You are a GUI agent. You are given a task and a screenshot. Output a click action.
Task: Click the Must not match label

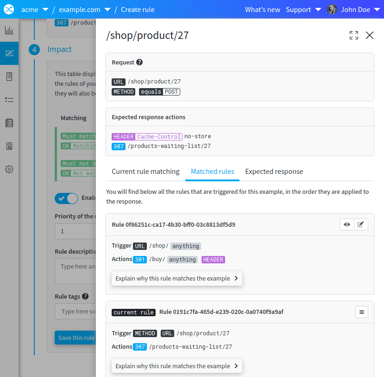(78, 164)
